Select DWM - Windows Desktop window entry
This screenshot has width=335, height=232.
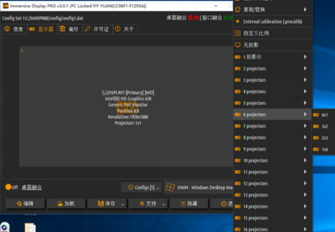click(x=198, y=187)
